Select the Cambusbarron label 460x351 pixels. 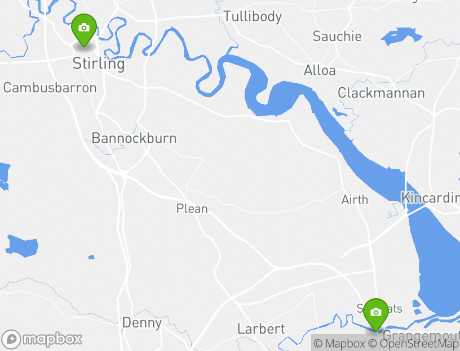click(50, 88)
